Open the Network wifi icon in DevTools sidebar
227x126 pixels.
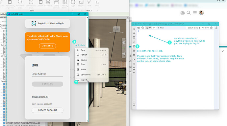click(x=134, y=55)
